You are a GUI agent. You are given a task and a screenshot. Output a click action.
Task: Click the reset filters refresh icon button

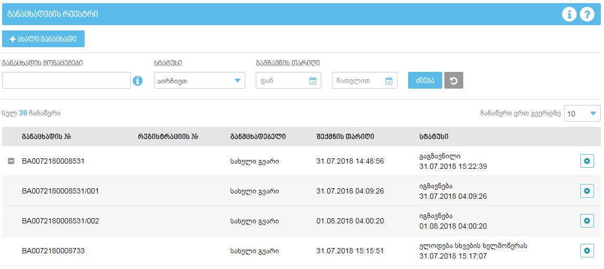pyautogui.click(x=453, y=81)
